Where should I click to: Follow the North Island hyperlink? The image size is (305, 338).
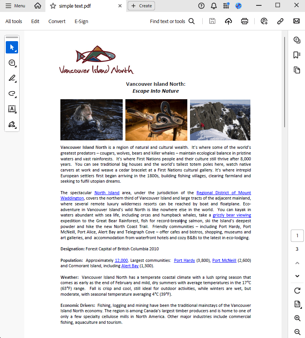tap(107, 193)
